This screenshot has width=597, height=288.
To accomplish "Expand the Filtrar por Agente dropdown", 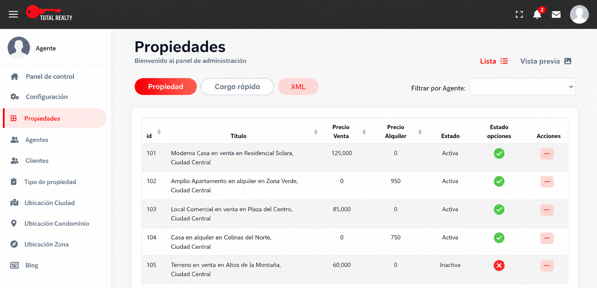I will tap(522, 87).
